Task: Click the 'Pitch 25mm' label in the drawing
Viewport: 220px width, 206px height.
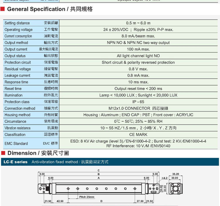Action: click(x=87, y=197)
